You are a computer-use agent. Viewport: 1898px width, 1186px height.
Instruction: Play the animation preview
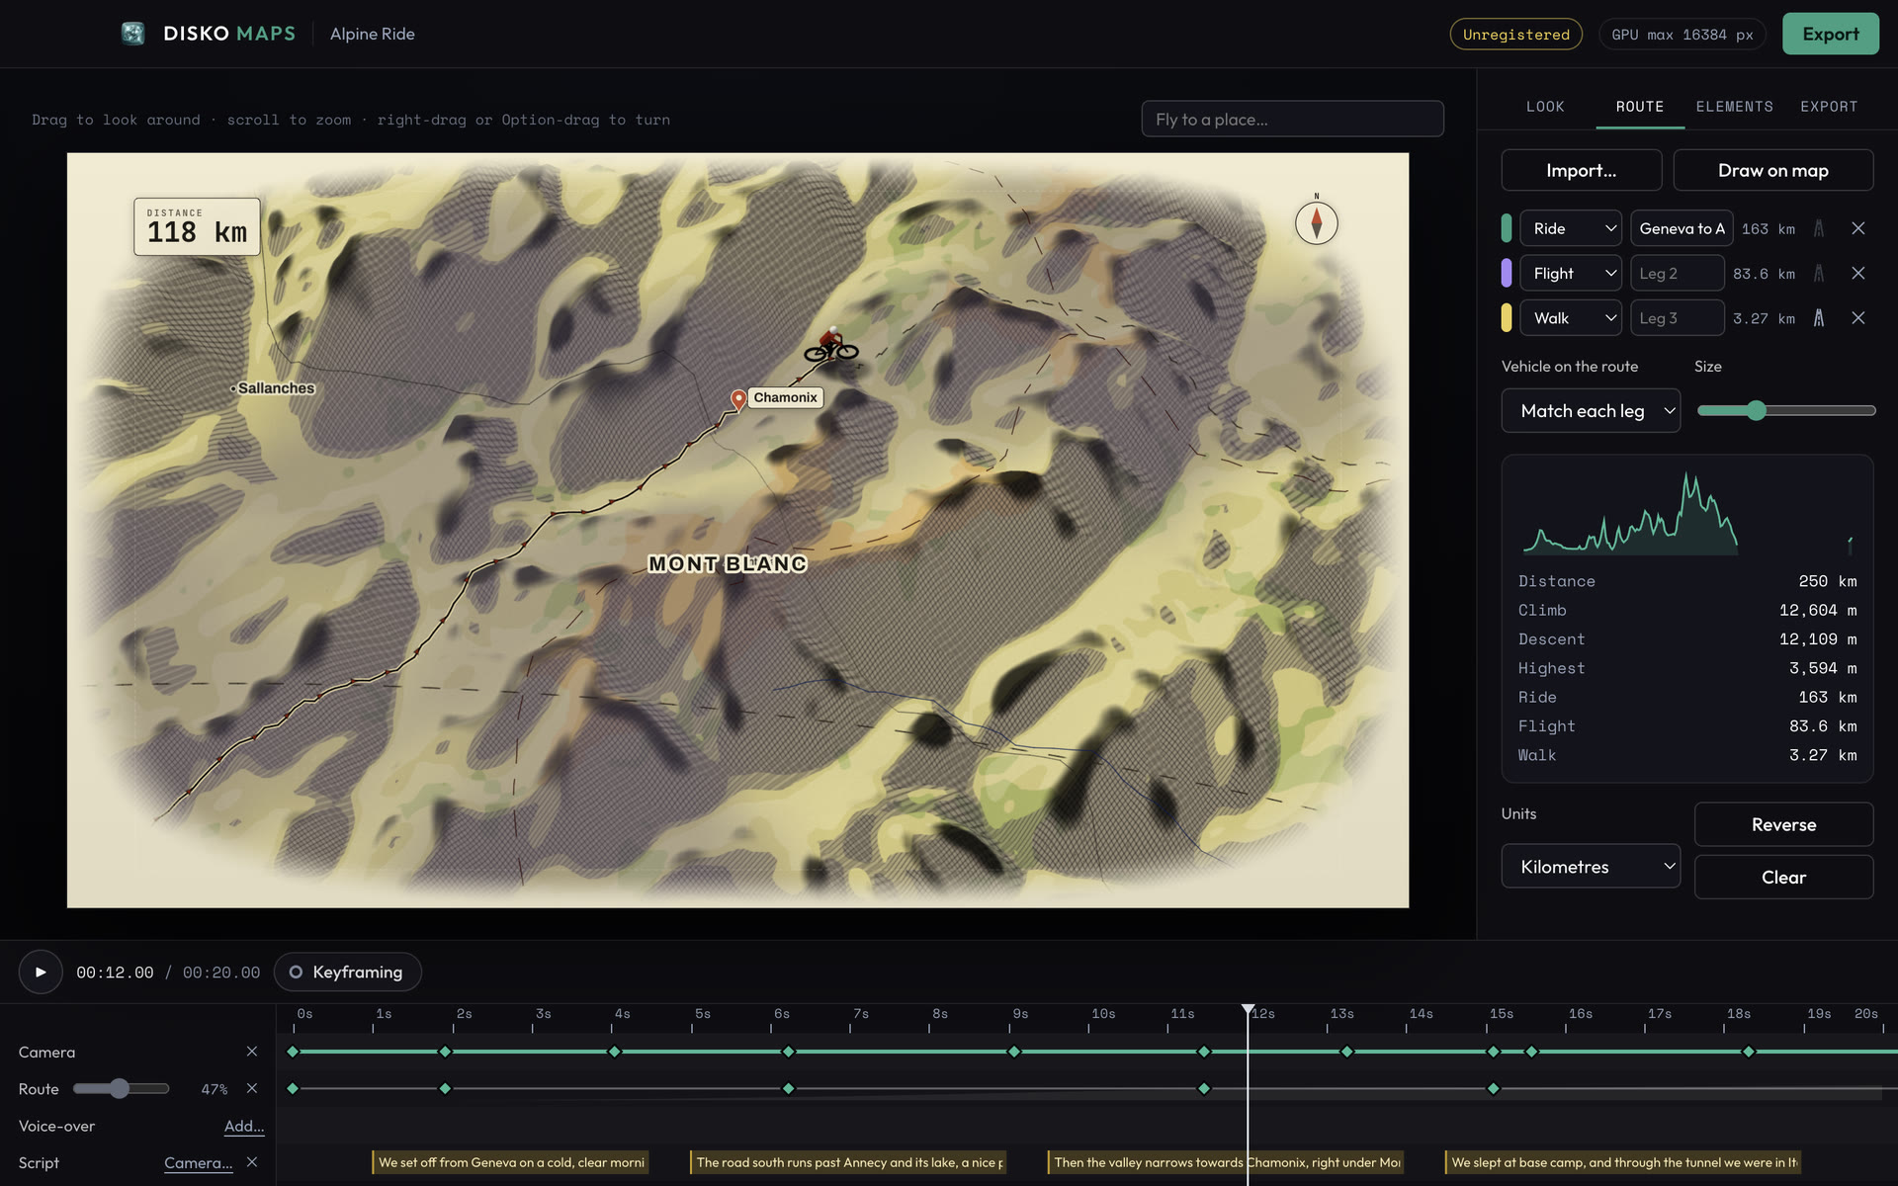click(41, 973)
